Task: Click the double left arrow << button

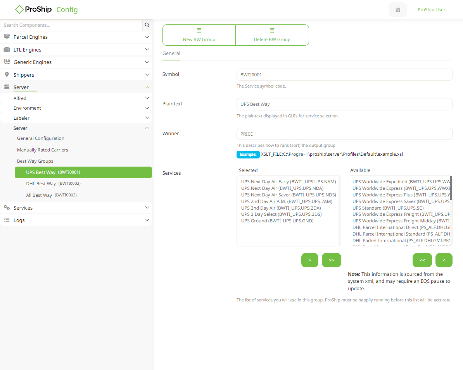Action: 422,260
